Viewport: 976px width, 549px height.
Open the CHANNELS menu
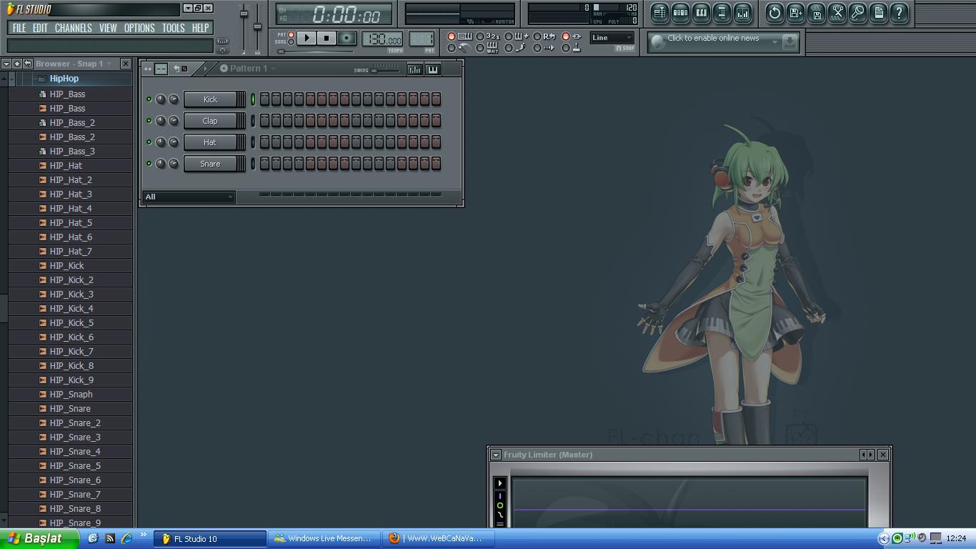pyautogui.click(x=73, y=28)
